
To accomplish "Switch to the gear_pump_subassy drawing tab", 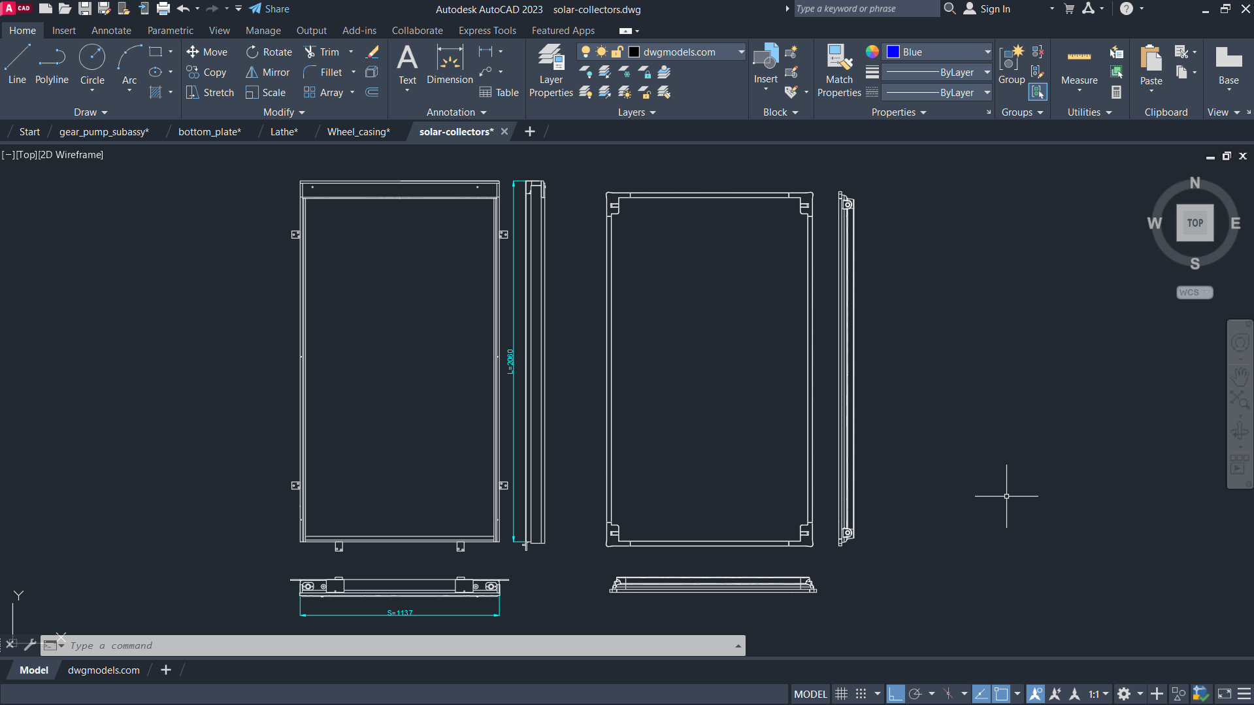I will 104,132.
